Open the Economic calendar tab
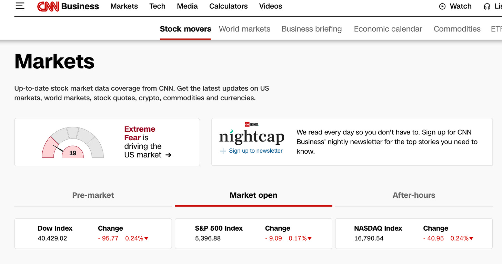 388,29
